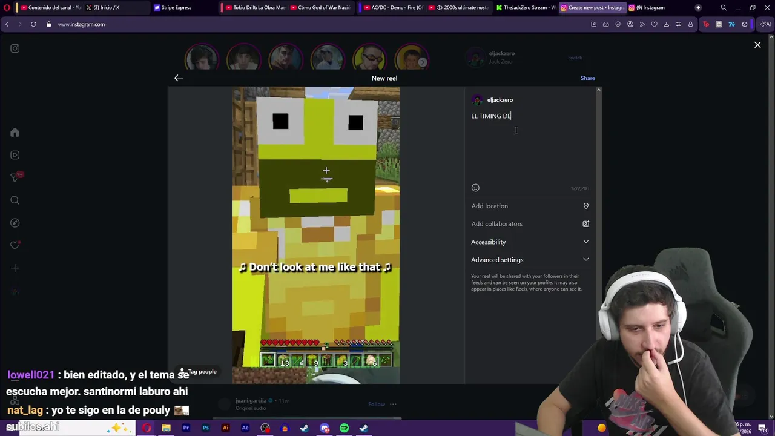
Task: Open the browser ad blocker shield icon
Action: pyautogui.click(x=618, y=24)
